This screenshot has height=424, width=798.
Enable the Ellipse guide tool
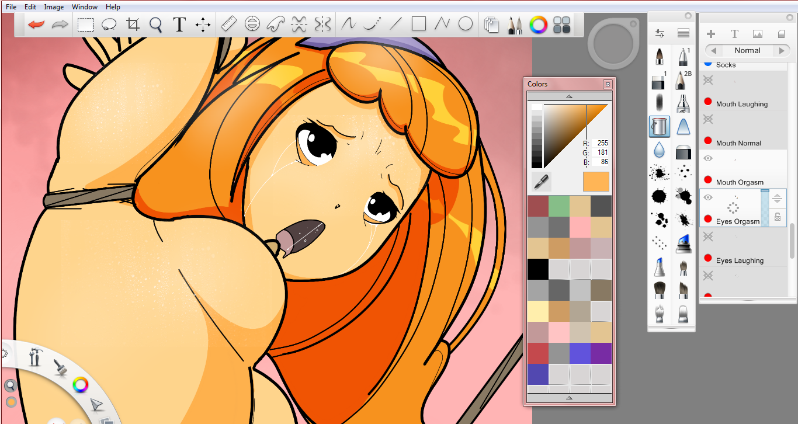(252, 24)
